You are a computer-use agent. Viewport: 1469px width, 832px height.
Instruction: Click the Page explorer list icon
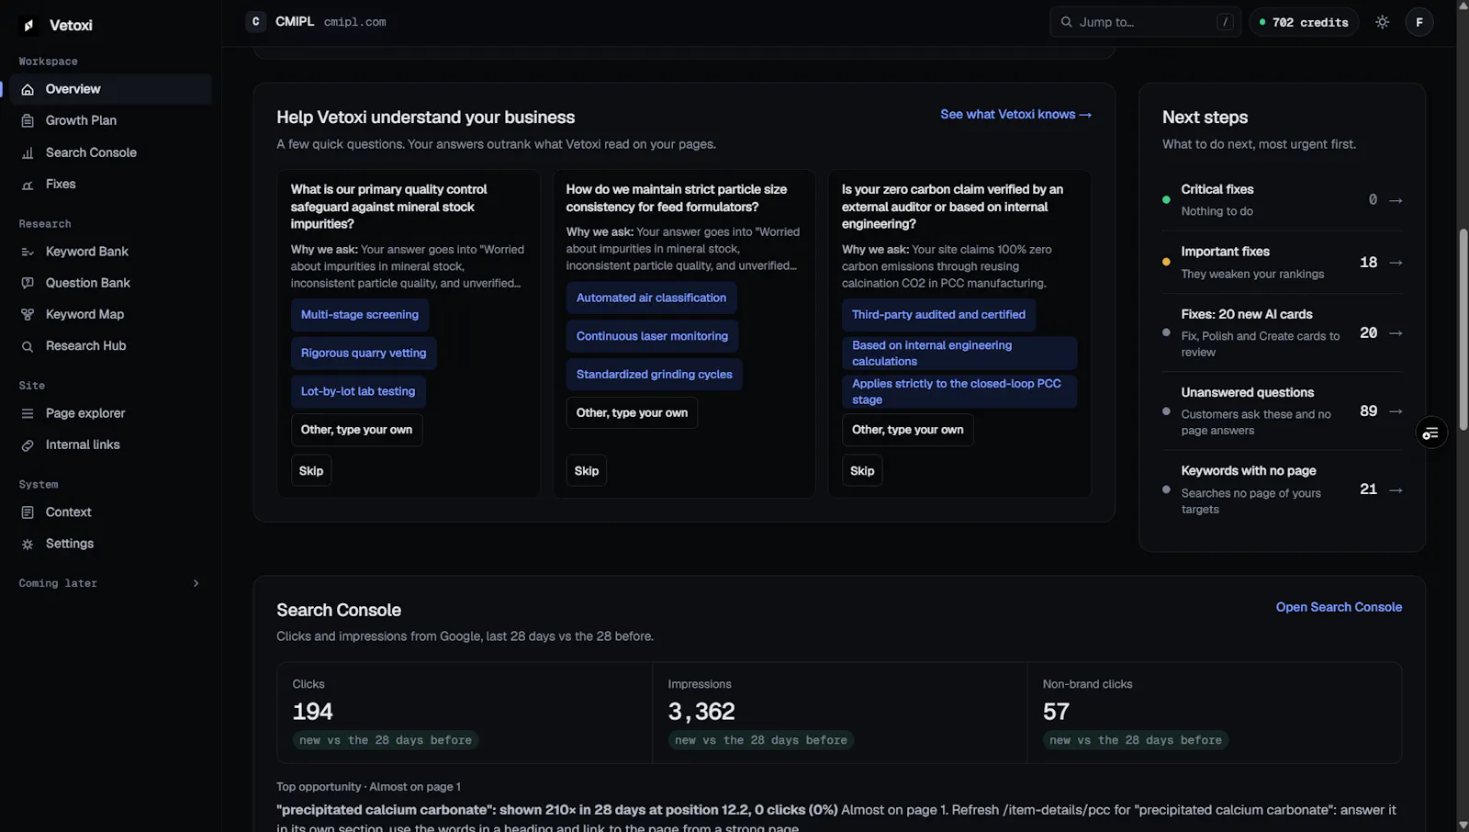(x=28, y=413)
